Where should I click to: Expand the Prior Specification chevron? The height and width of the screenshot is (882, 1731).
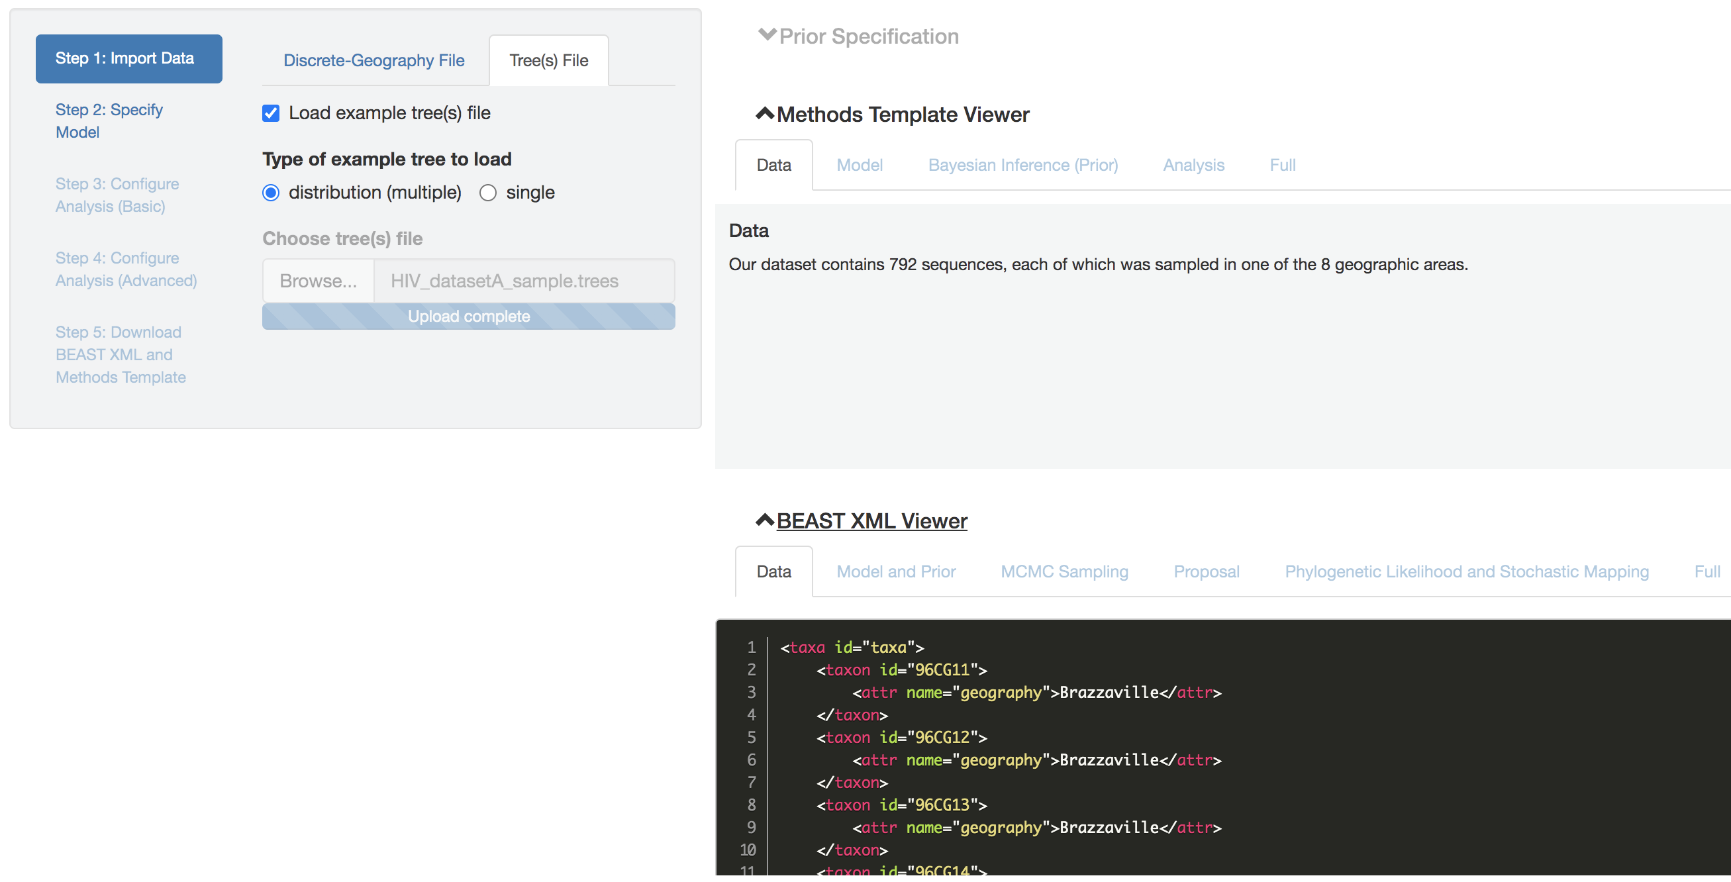pos(766,35)
